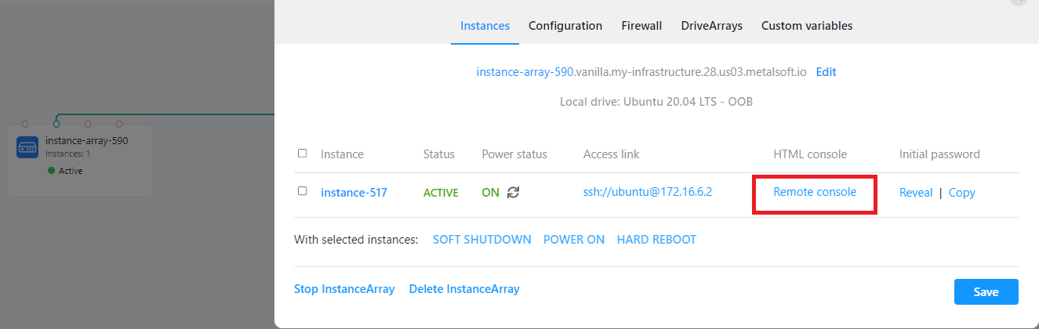Click HARD REBOOT for selected instances
Image resolution: width=1039 pixels, height=329 pixels.
pyautogui.click(x=656, y=240)
